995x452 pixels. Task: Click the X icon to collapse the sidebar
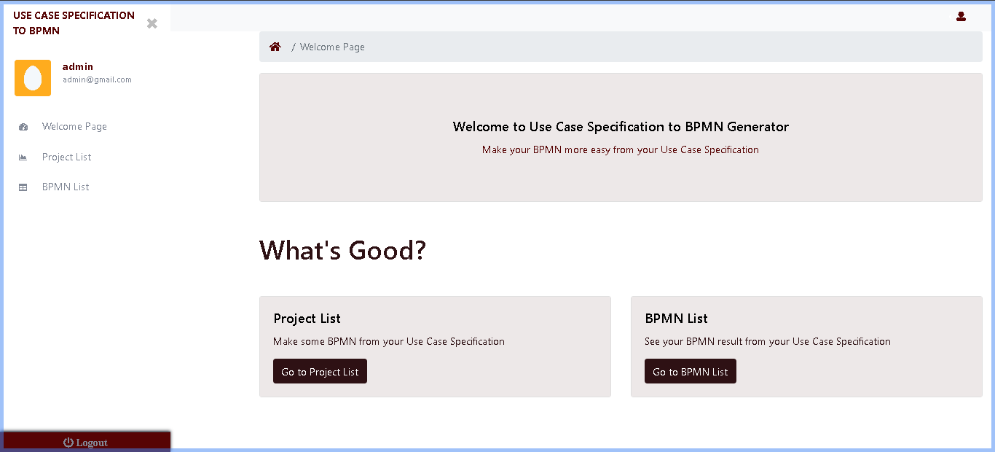pyautogui.click(x=152, y=23)
